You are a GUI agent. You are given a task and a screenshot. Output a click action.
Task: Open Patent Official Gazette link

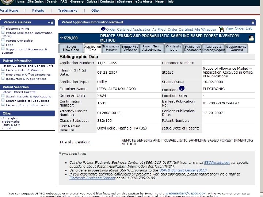(x=19, y=92)
